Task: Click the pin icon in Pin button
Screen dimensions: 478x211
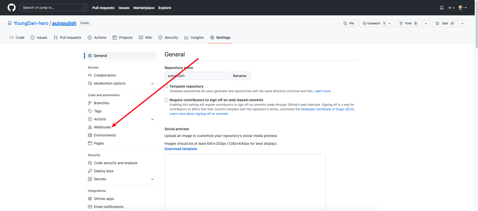Action: [345, 23]
